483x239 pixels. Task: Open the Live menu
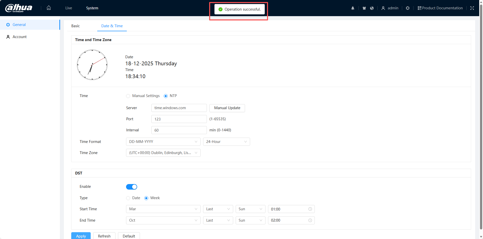[69, 8]
